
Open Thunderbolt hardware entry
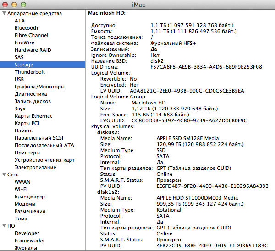30,72
